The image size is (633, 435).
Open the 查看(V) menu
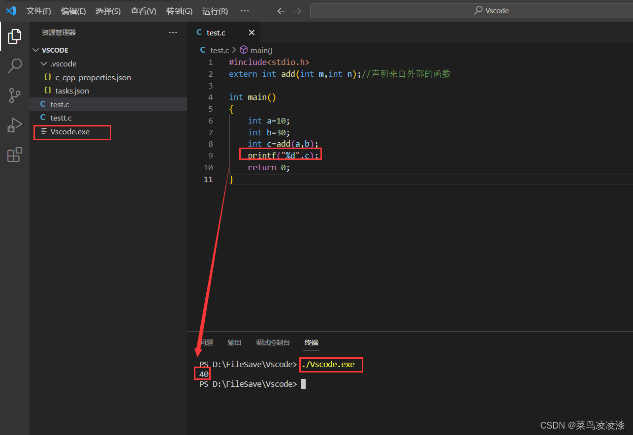pos(143,11)
